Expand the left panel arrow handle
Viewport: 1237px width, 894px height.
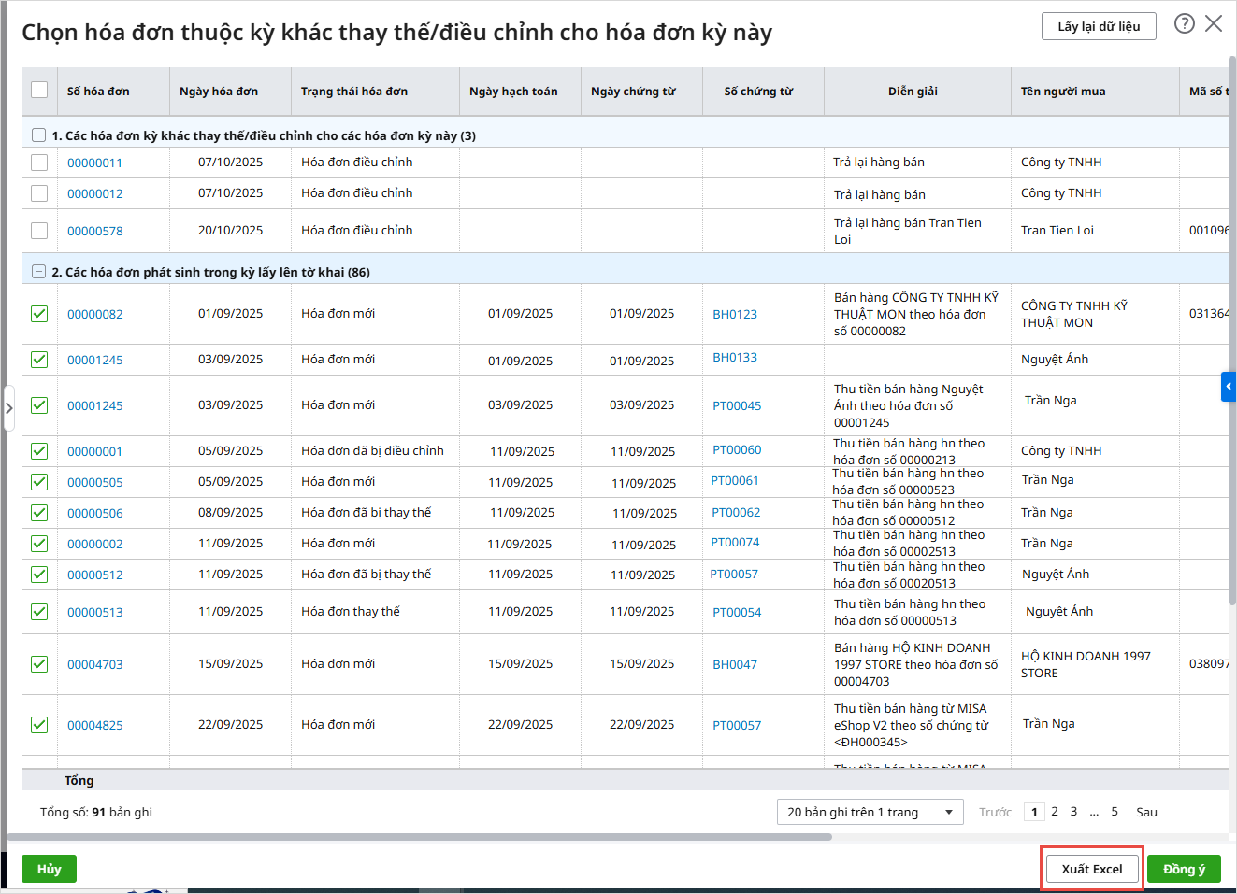click(x=8, y=408)
